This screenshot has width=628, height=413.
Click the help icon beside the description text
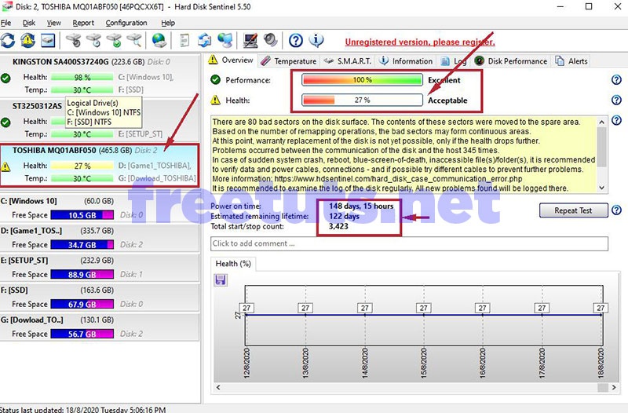pyautogui.click(x=616, y=120)
